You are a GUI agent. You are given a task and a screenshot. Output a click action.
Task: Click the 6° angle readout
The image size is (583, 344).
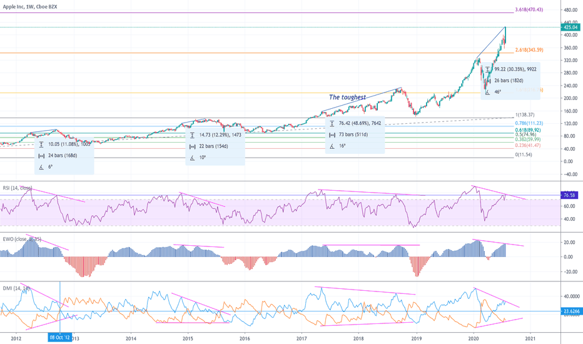pos(50,166)
